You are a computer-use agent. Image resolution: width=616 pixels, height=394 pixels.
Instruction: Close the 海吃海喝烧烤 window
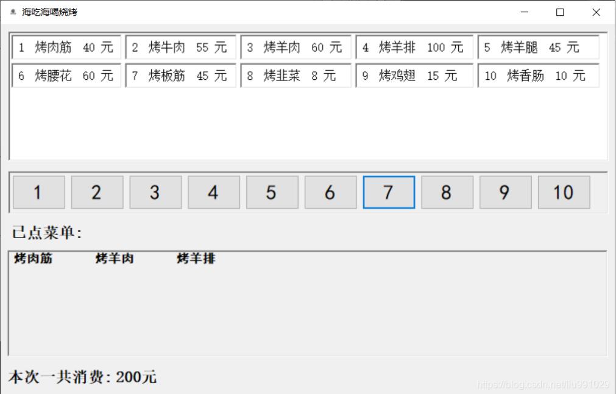point(596,12)
